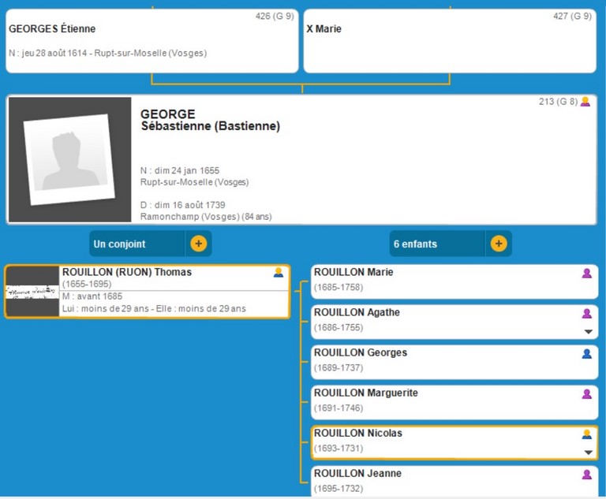The height and width of the screenshot is (499, 606).
Task: Click purple person icon next to Rouillon Marie
Action: click(x=586, y=273)
